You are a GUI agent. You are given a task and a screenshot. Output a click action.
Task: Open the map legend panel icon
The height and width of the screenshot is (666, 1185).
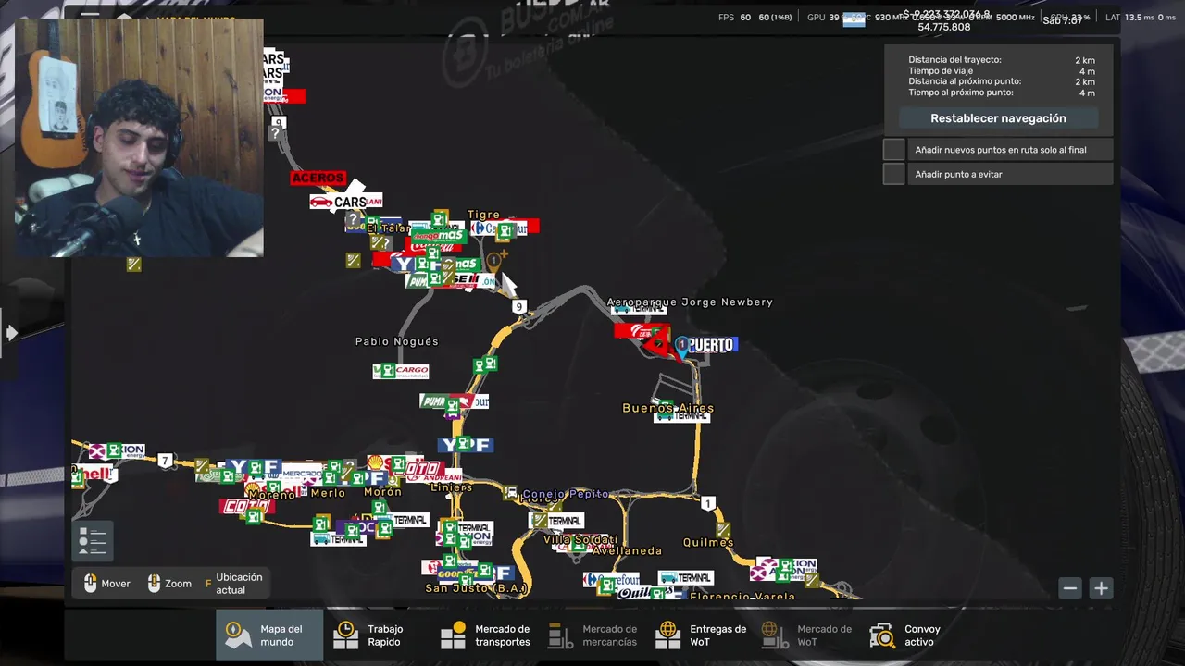(x=93, y=541)
